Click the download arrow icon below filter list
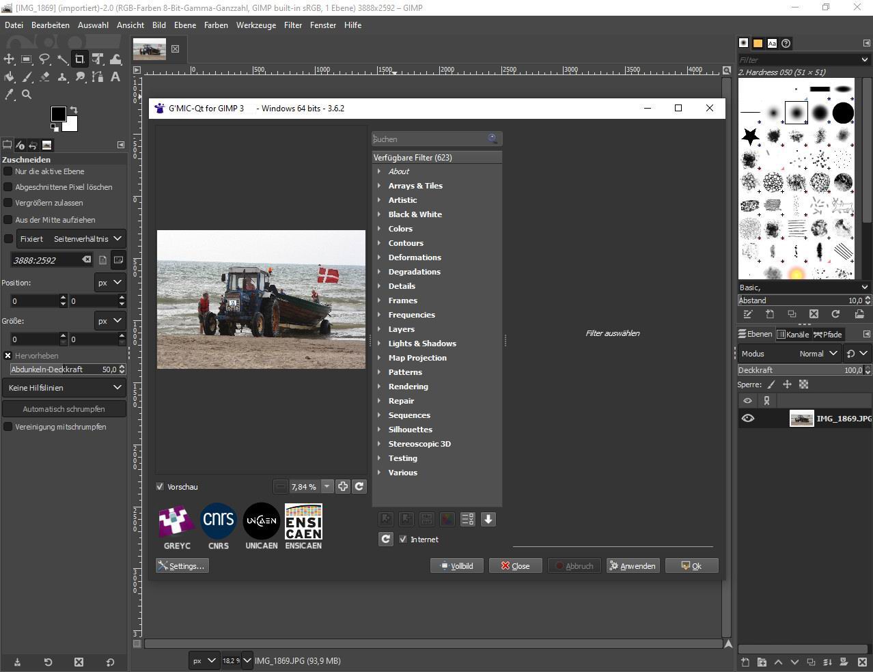The width and height of the screenshot is (873, 672). 488,520
